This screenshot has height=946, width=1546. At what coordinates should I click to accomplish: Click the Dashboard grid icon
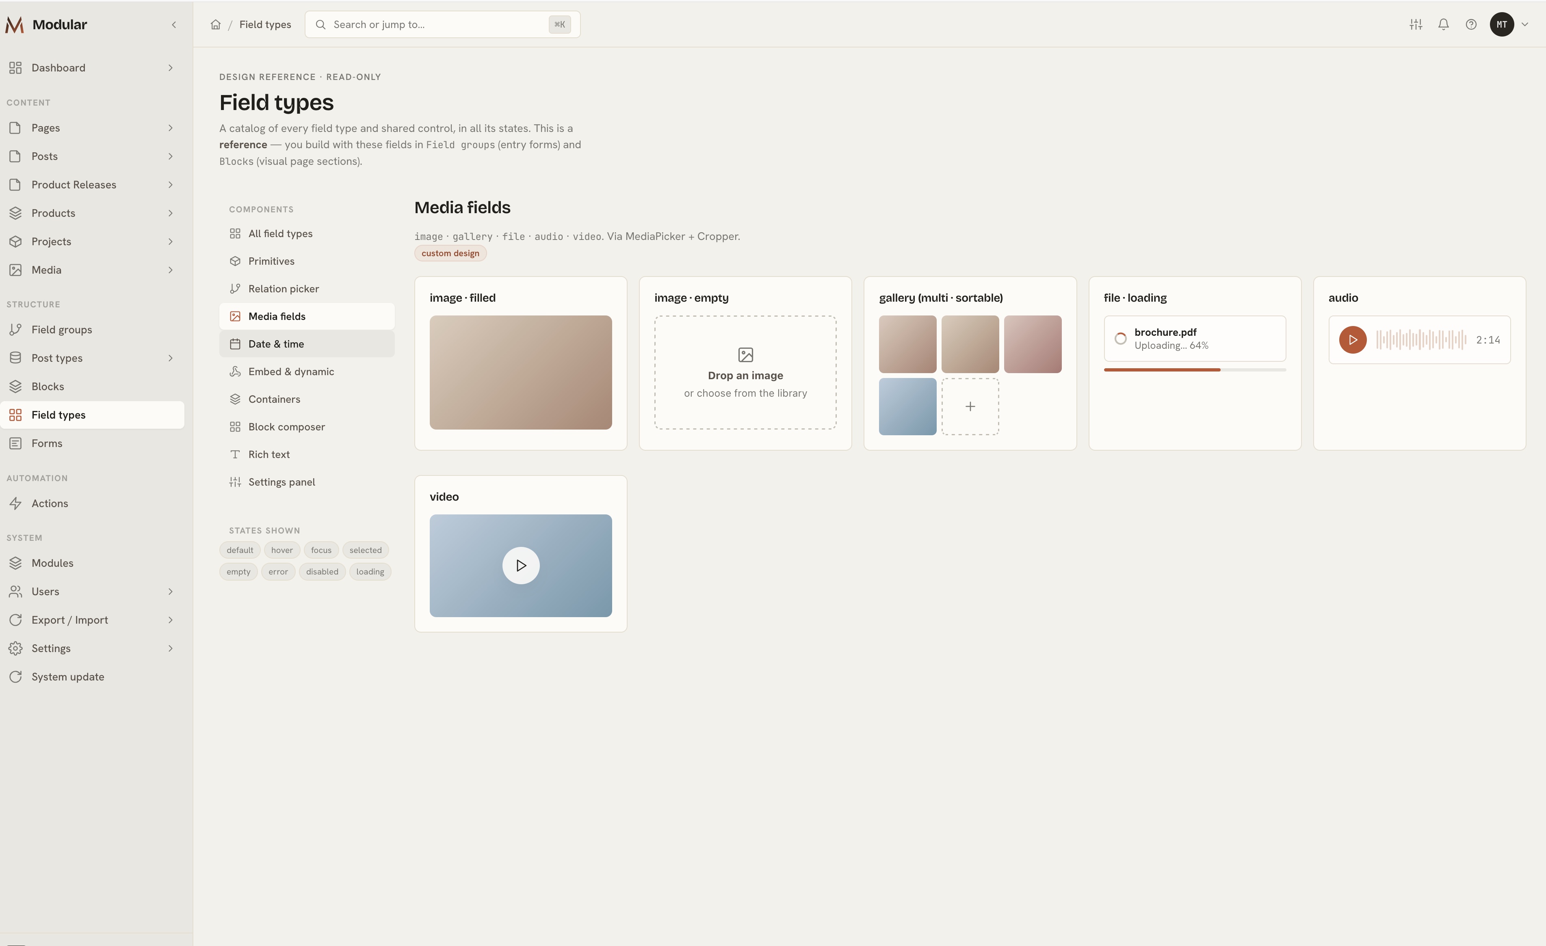[x=16, y=68]
